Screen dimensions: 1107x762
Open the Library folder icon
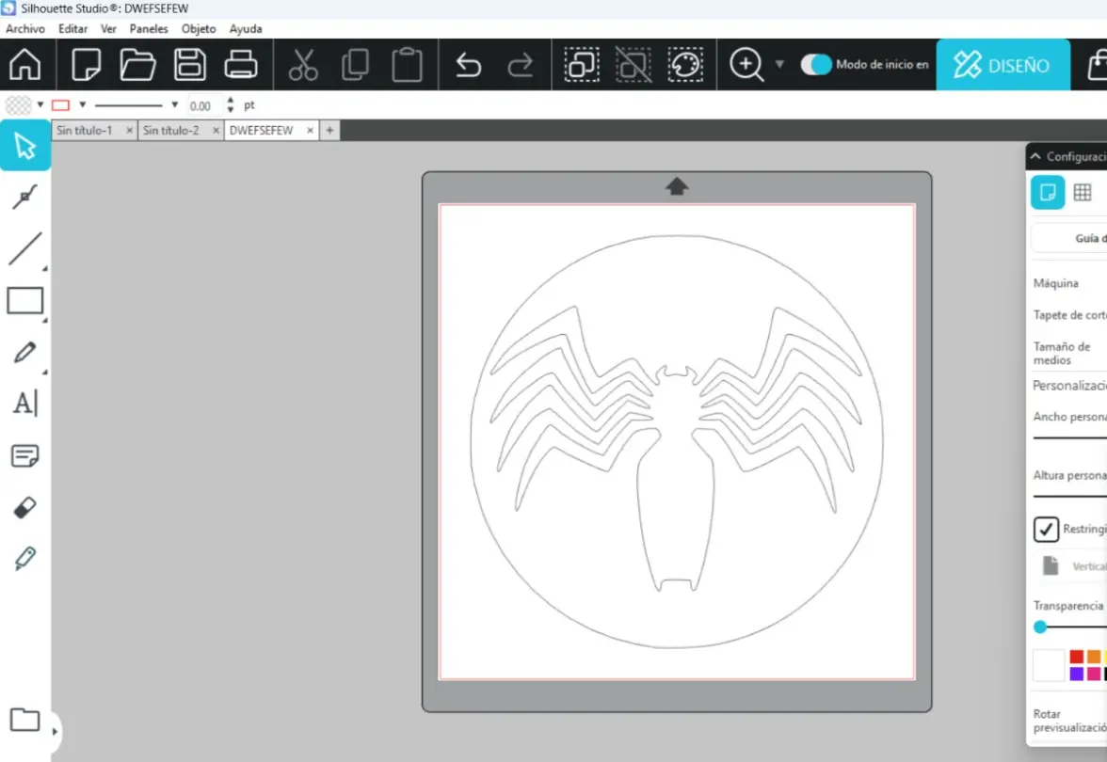coord(24,720)
